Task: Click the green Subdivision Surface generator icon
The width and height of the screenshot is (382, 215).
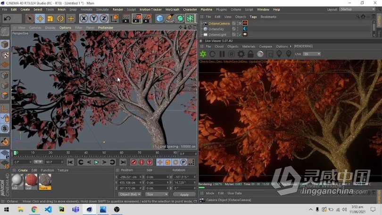Action: [180, 18]
